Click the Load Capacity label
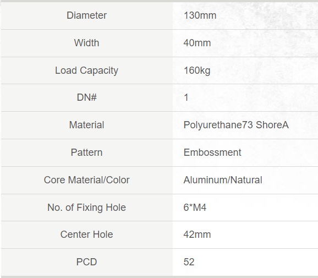The height and width of the screenshot is (278, 318). point(86,70)
